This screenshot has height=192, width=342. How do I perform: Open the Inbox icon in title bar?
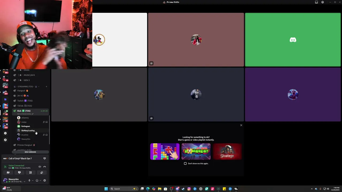(x=316, y=2)
